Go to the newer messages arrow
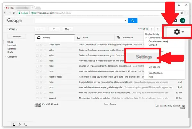Image resolution: width=192 pixels, height=129 pixels. click(152, 29)
